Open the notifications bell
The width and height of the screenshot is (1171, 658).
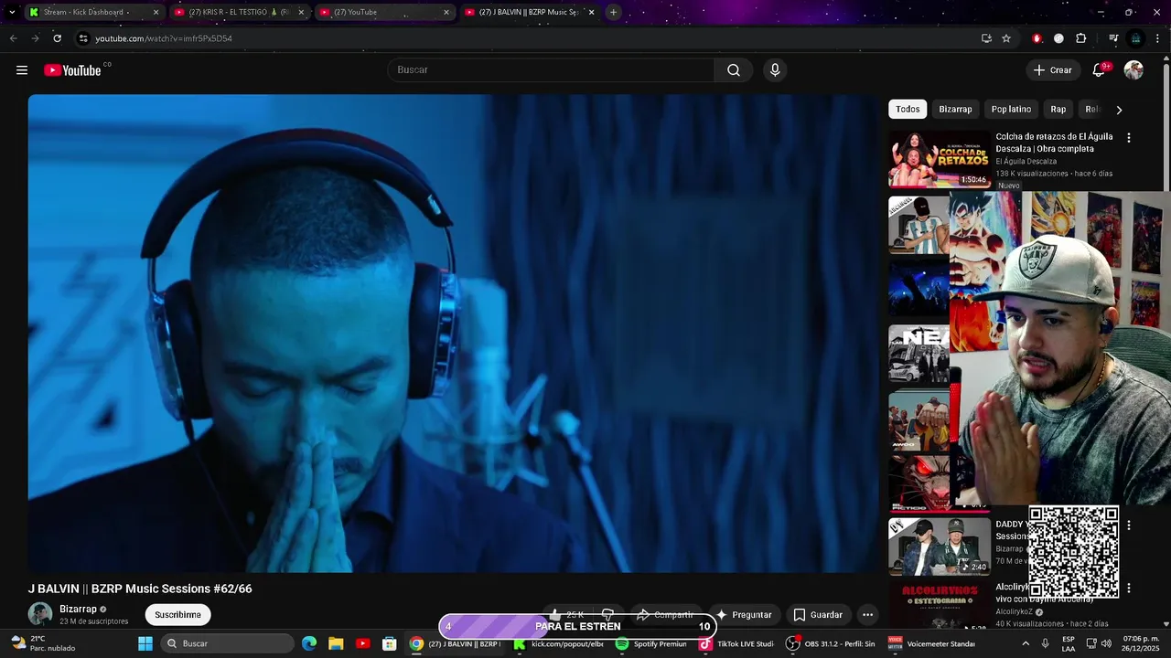coord(1100,70)
